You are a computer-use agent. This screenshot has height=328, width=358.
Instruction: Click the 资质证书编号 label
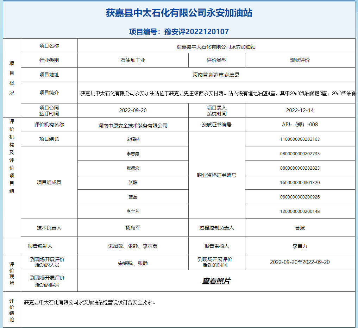217,125
